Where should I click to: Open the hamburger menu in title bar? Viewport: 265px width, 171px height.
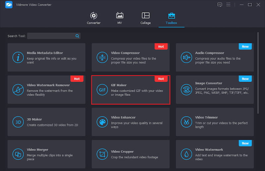tap(228, 5)
